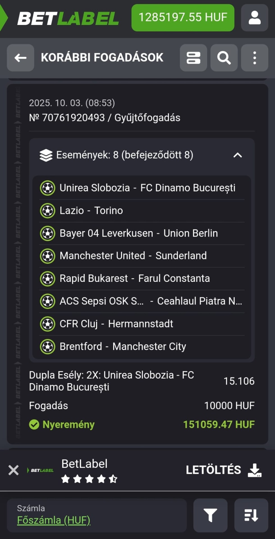Open the search magnifier
Image resolution: width=275 pixels, height=539 pixels.
[x=224, y=58]
